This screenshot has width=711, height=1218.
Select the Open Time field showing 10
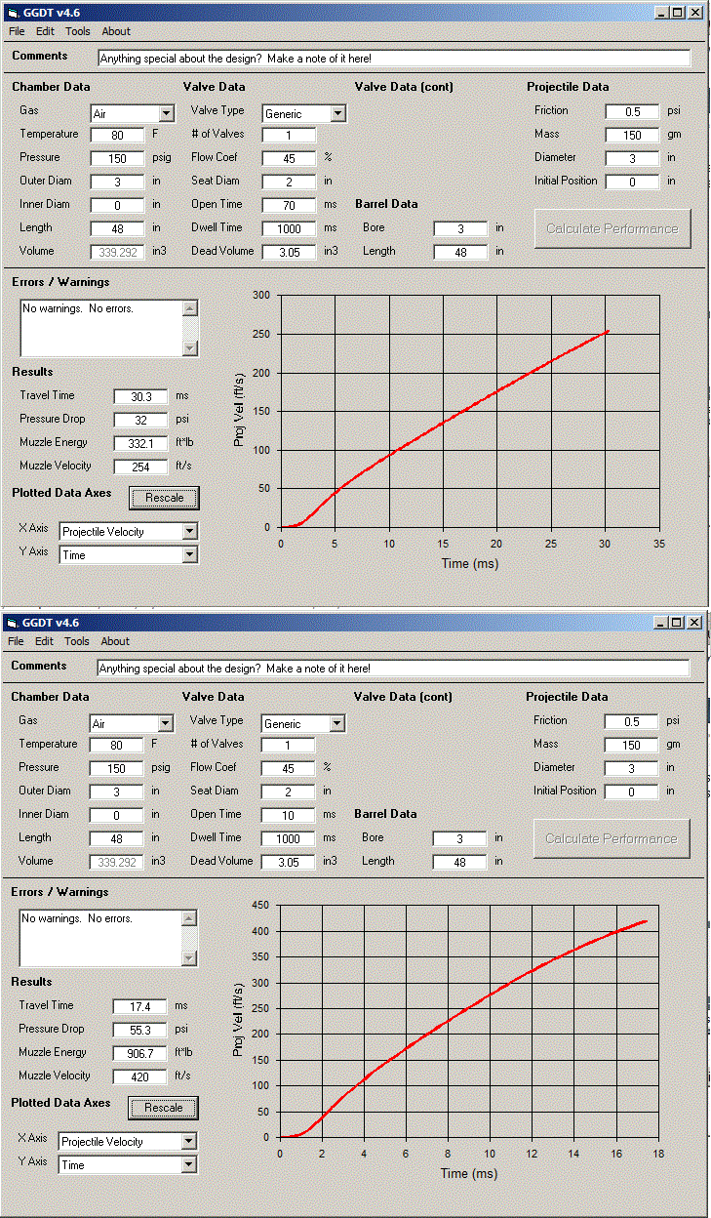pyautogui.click(x=288, y=815)
